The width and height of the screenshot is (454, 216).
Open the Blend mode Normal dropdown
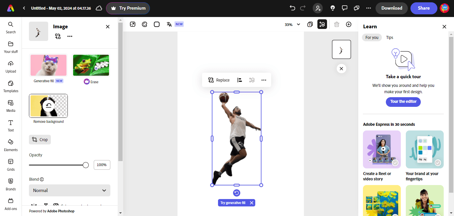click(x=69, y=190)
